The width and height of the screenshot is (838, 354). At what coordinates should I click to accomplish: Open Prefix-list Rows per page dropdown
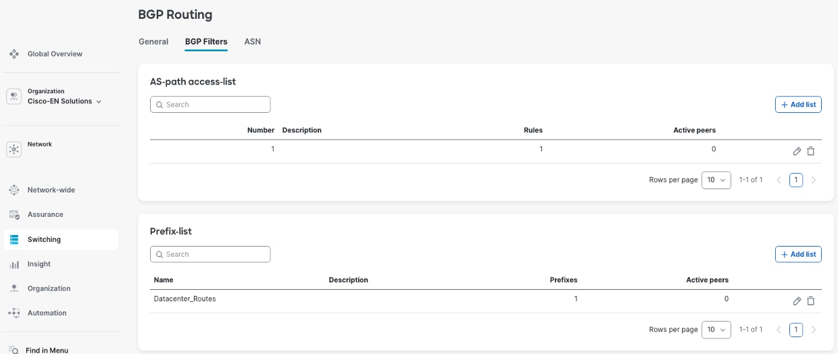click(x=716, y=330)
